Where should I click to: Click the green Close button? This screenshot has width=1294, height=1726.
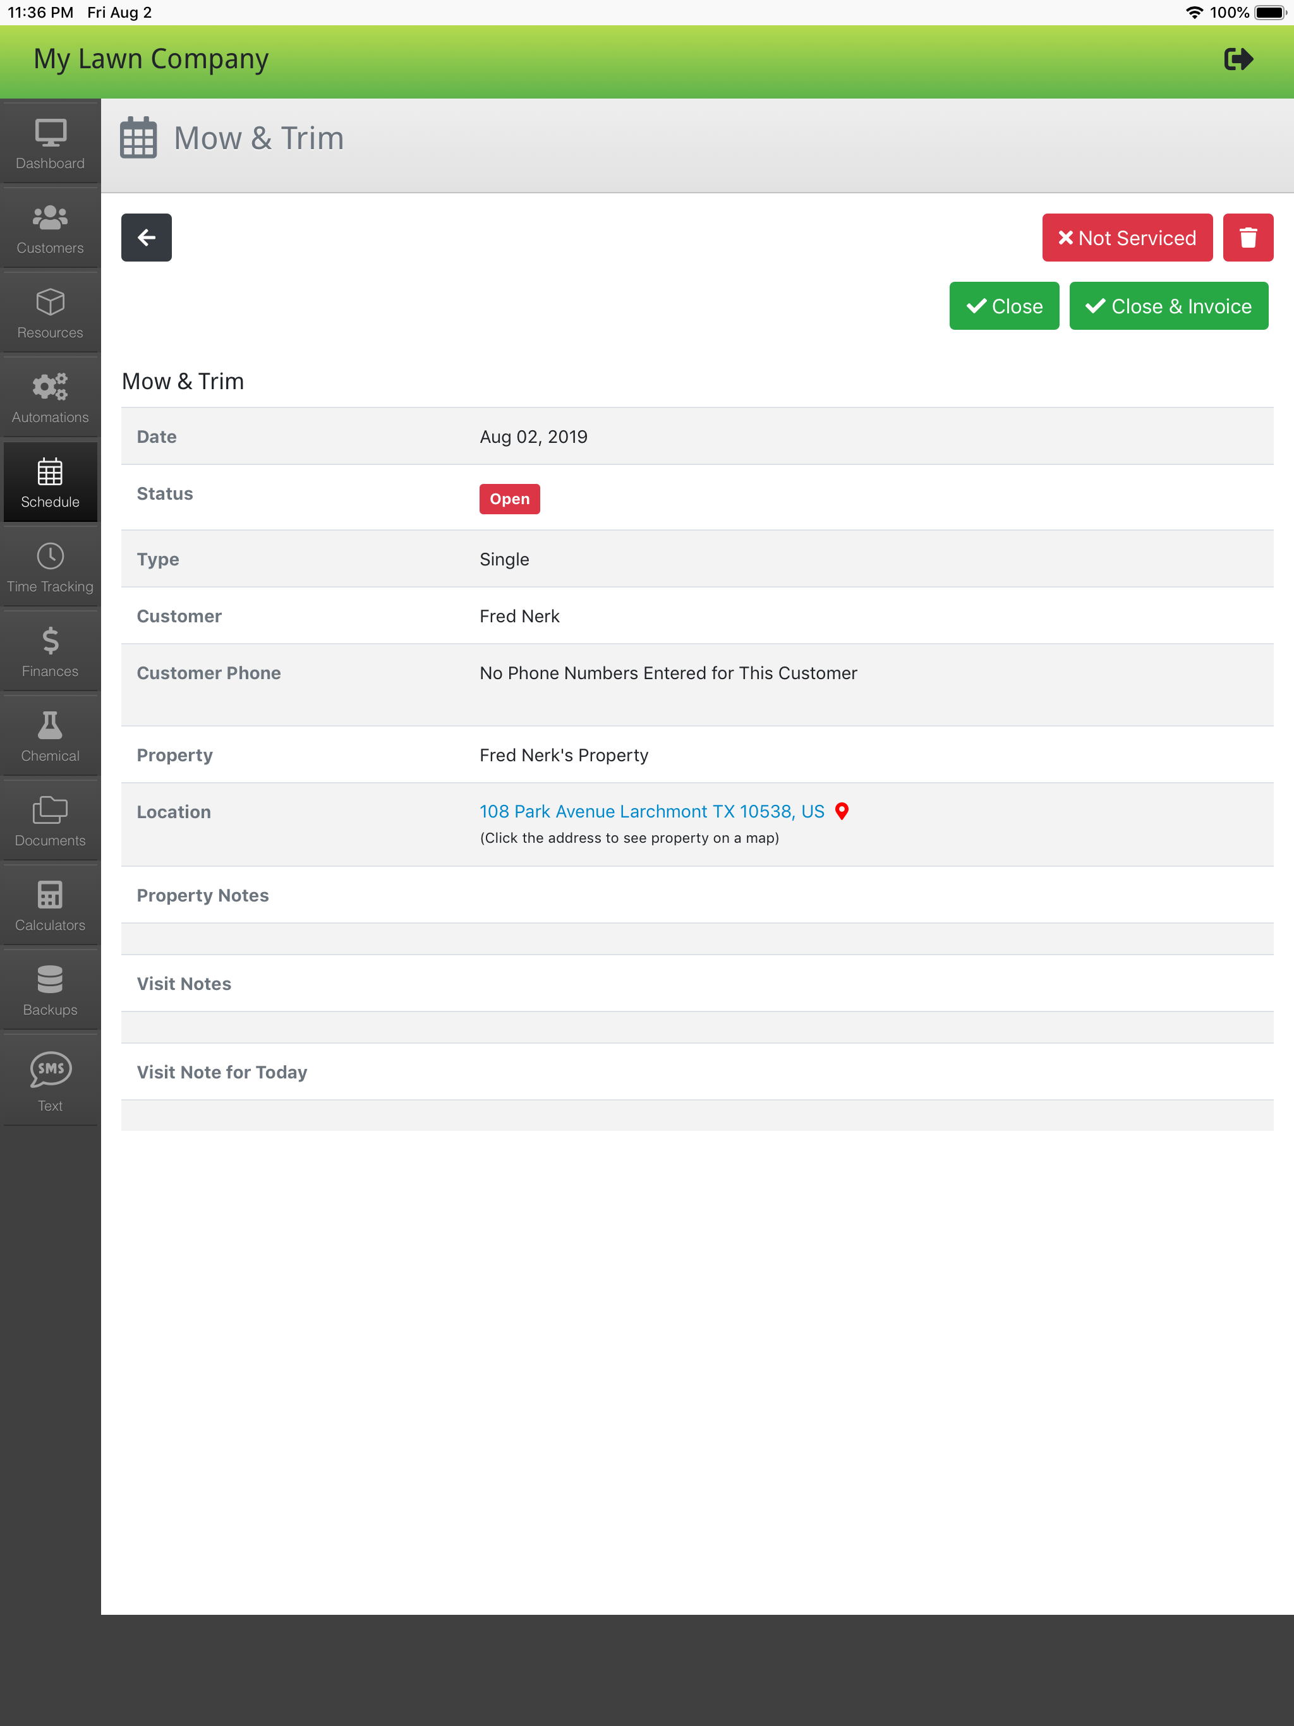tap(1003, 306)
